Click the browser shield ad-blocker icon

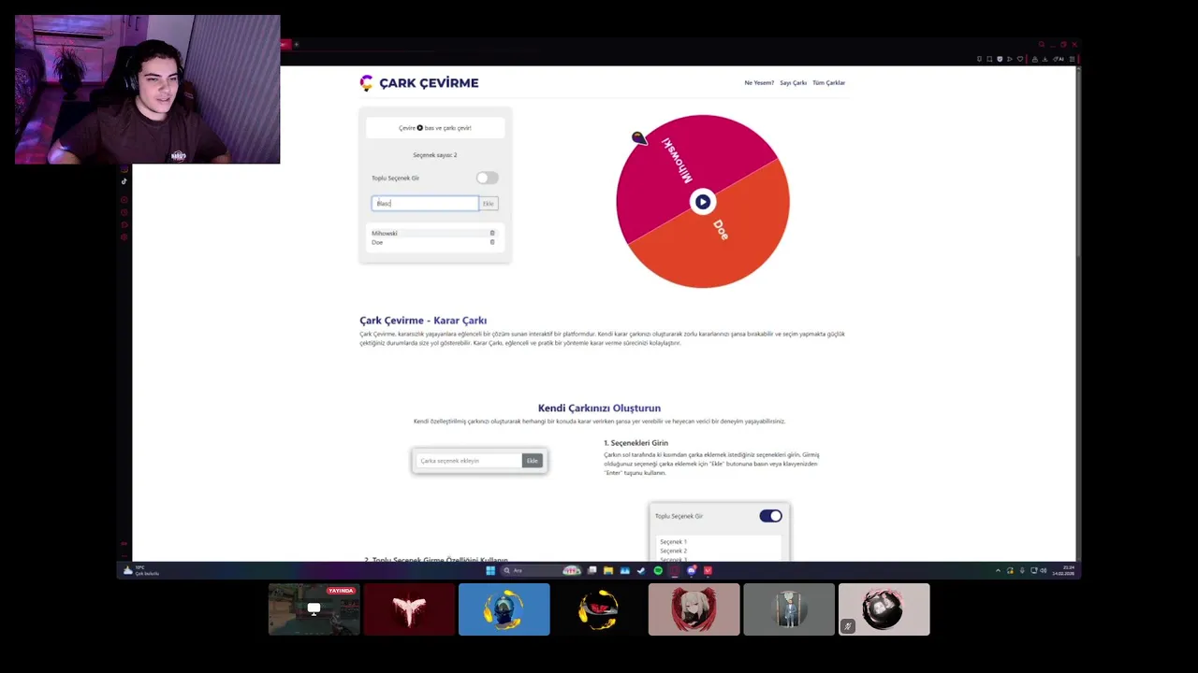(1000, 59)
